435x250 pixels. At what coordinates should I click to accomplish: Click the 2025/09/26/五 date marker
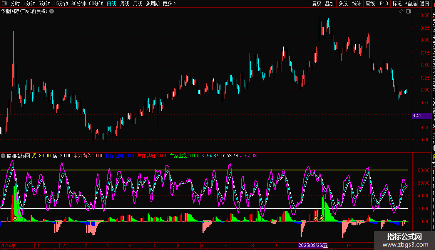313,245
